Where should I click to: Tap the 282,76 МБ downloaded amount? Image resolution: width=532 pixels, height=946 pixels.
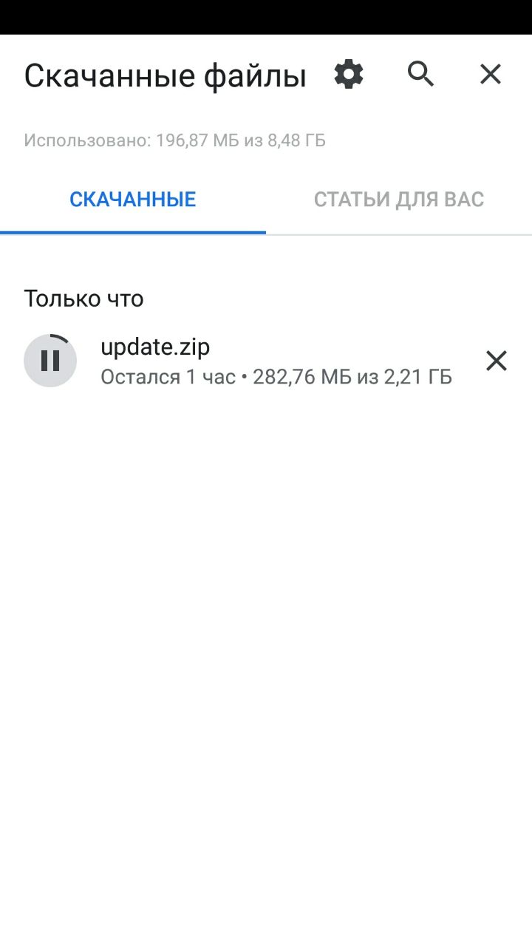302,377
